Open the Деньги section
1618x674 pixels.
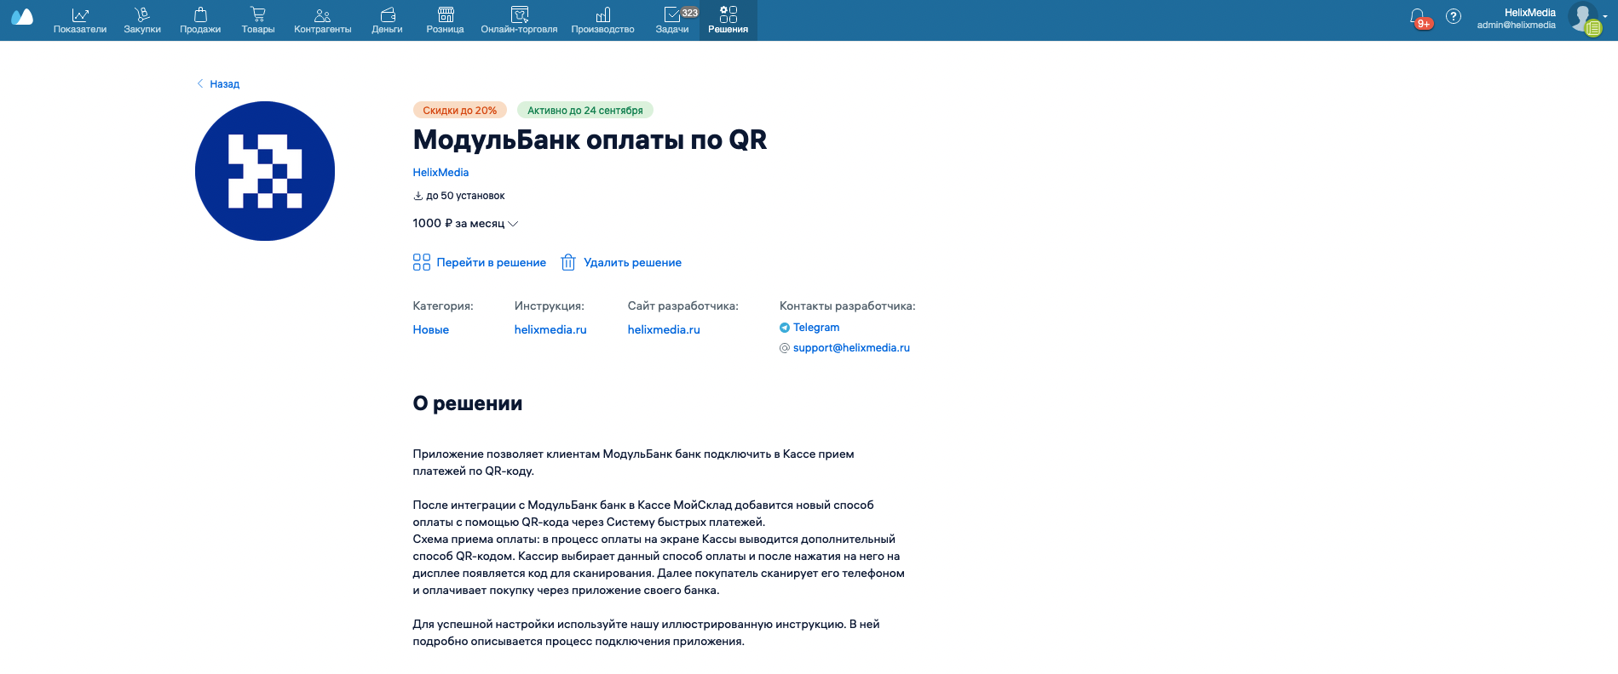pyautogui.click(x=388, y=20)
